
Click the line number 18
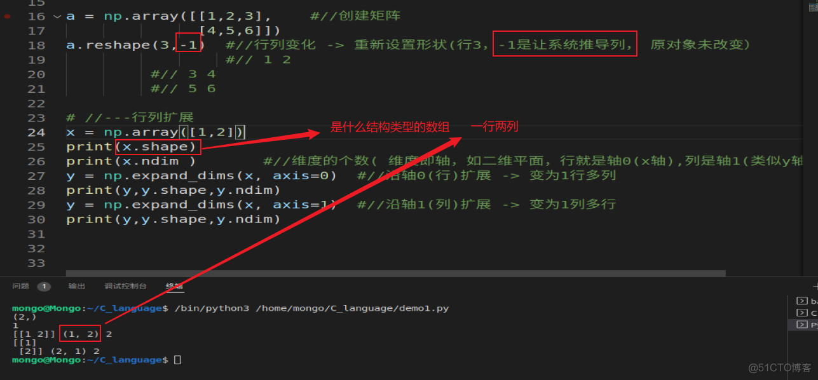pyautogui.click(x=37, y=45)
